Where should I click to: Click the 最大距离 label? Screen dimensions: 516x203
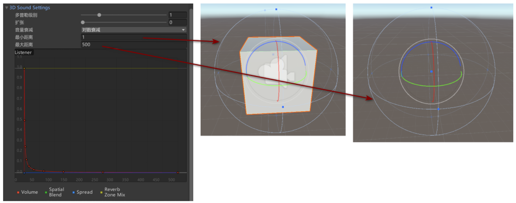point(24,44)
